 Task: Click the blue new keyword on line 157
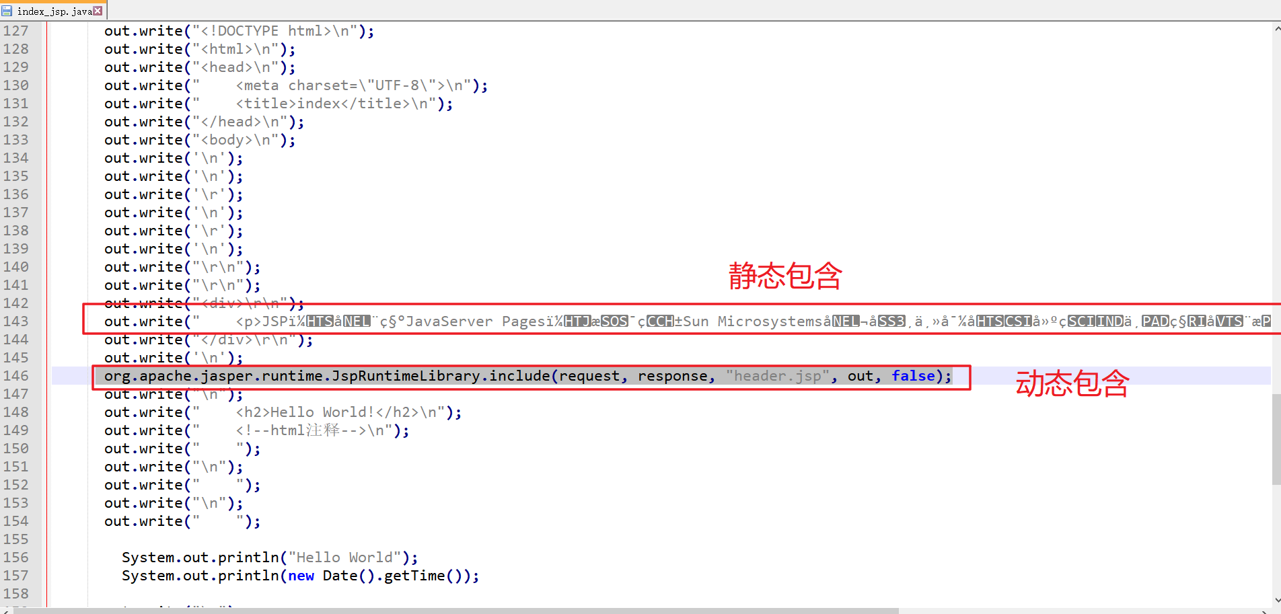tap(301, 576)
